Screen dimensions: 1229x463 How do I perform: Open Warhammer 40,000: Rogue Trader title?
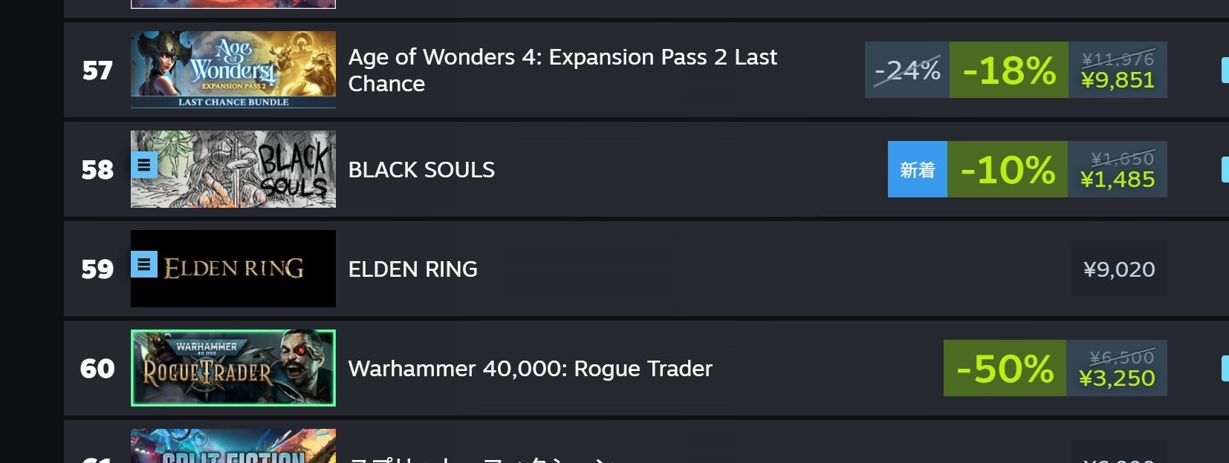point(530,369)
